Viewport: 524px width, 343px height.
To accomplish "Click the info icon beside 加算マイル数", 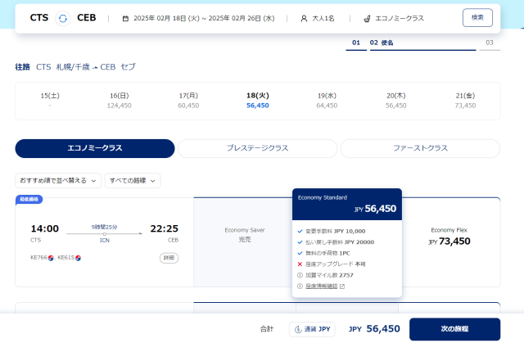I will (300, 276).
